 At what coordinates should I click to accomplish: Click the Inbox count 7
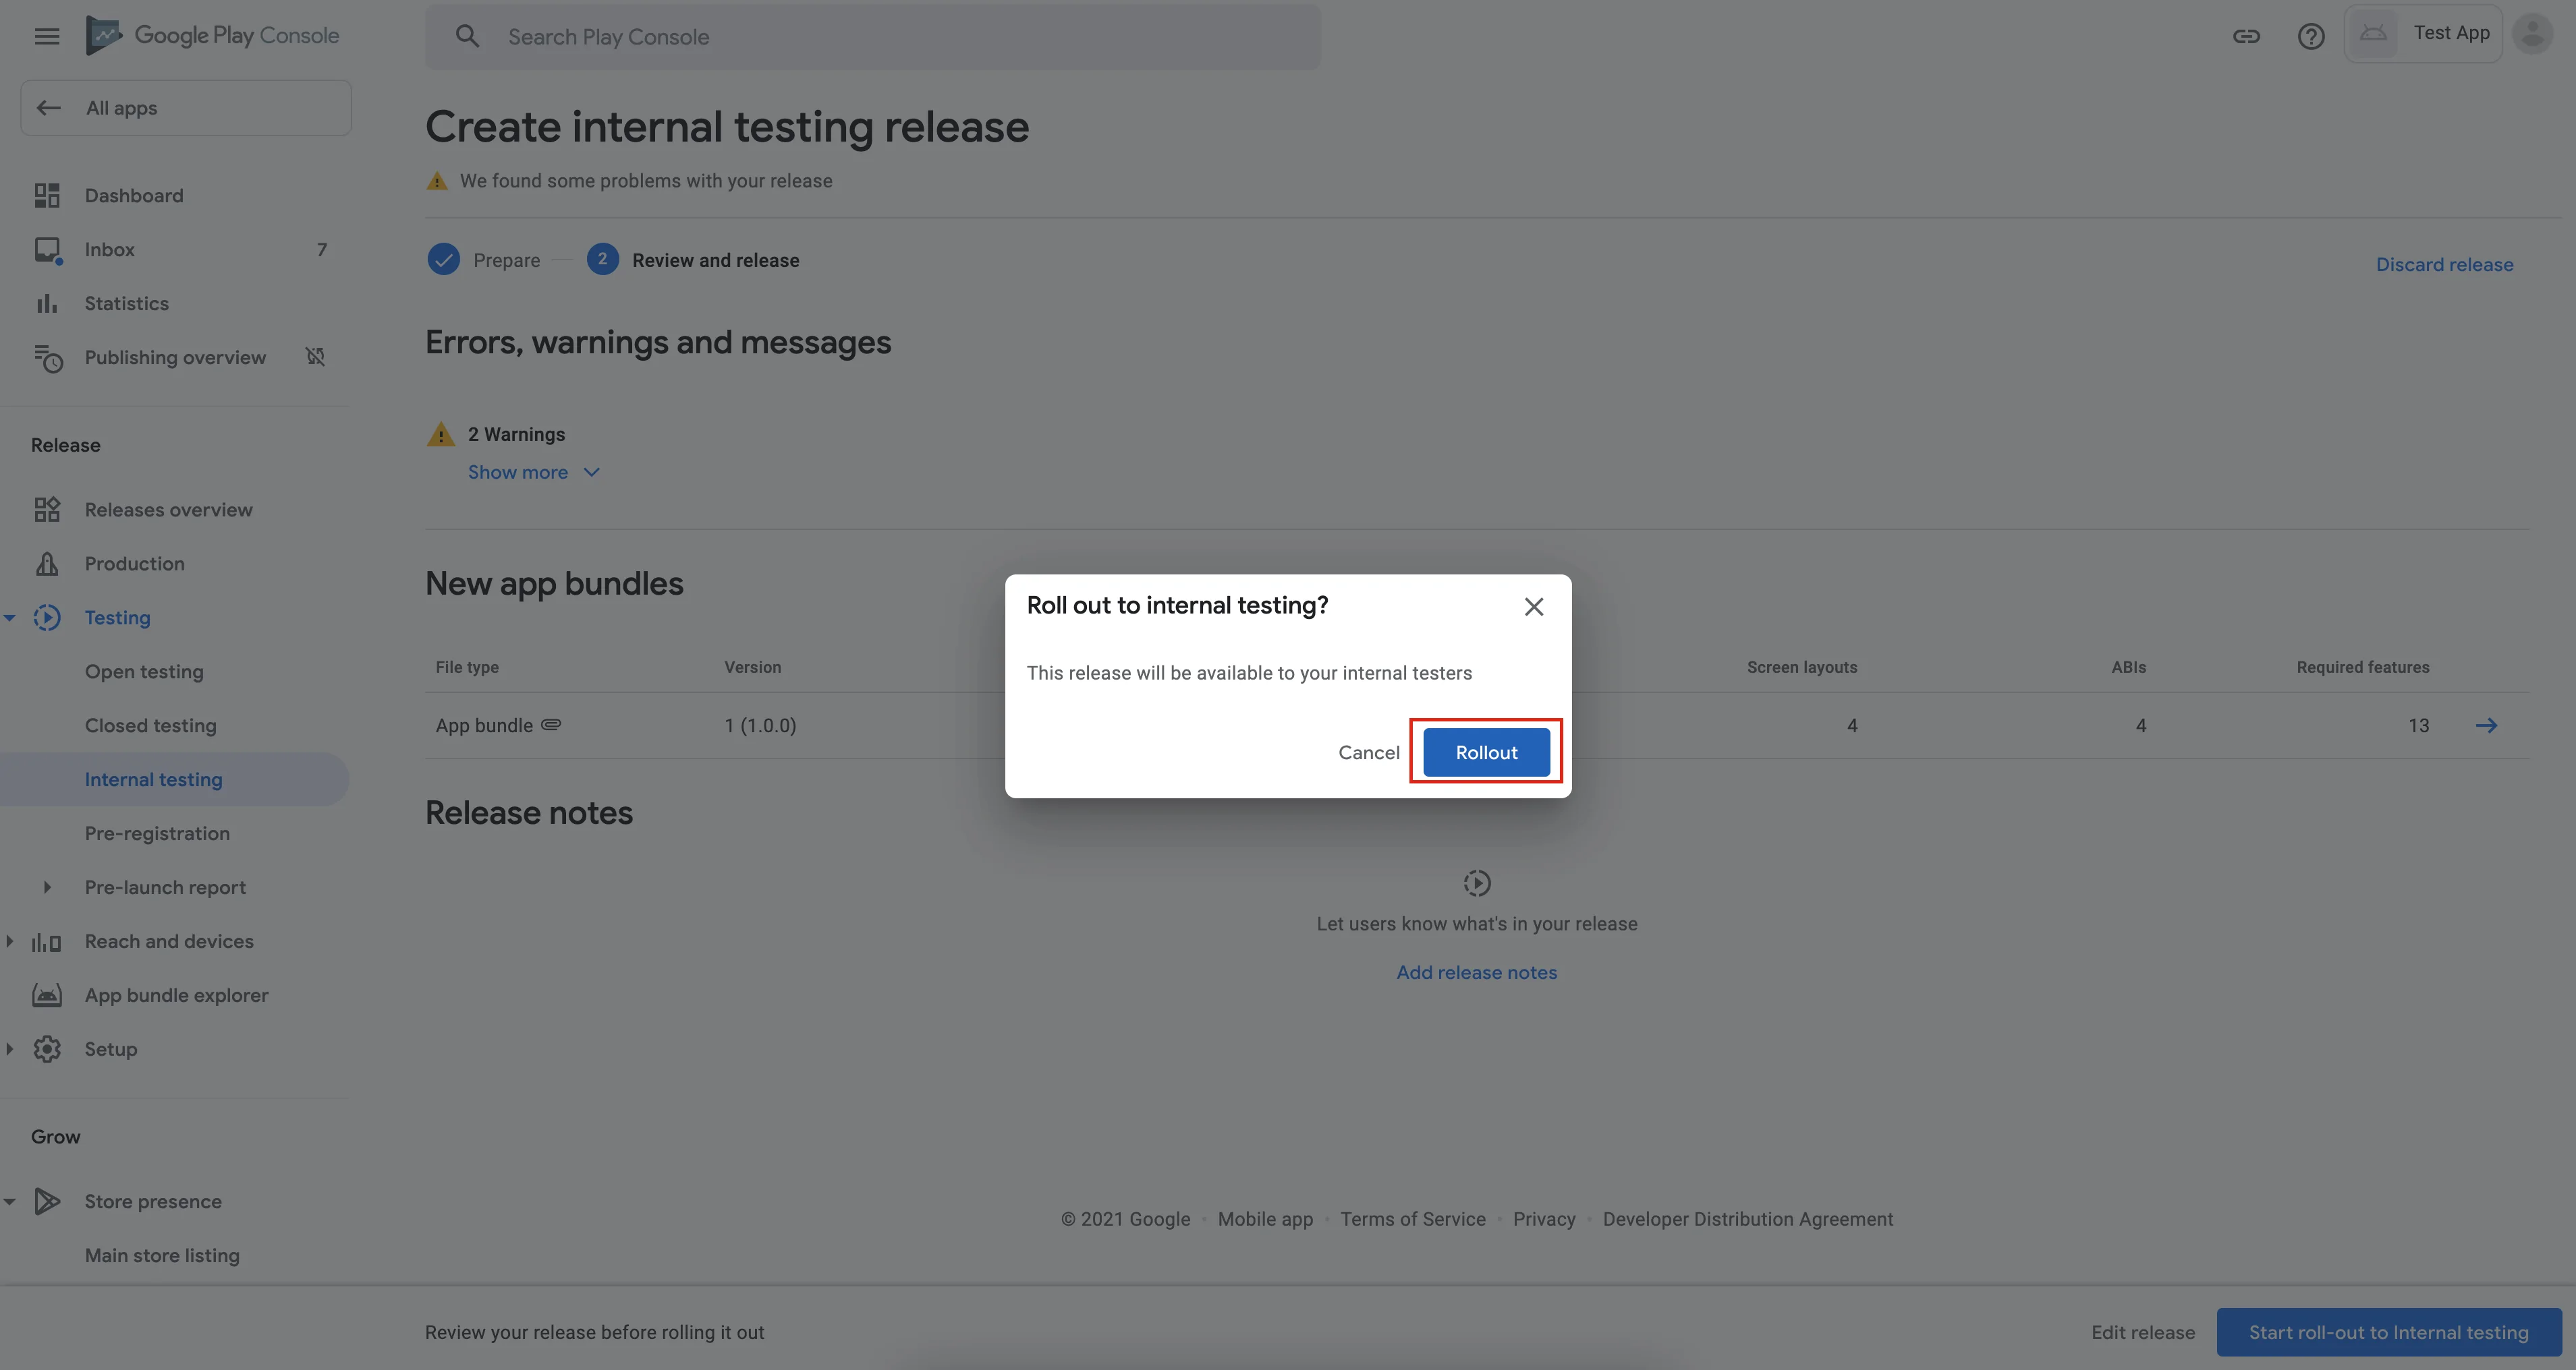(321, 250)
